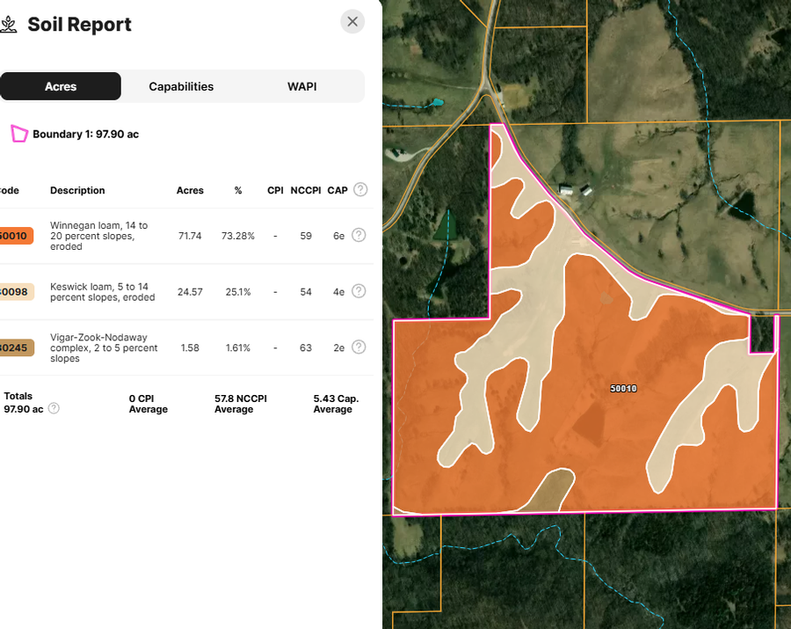Click the % column header

click(238, 190)
